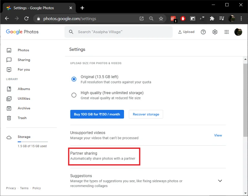Click the Recover storage button
Screen dimensions: 248x196
tap(146, 114)
